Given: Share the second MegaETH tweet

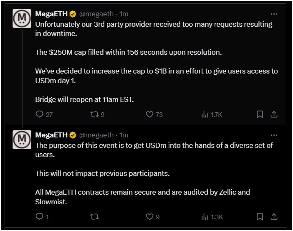Looking at the screenshot, I should click(x=274, y=217).
